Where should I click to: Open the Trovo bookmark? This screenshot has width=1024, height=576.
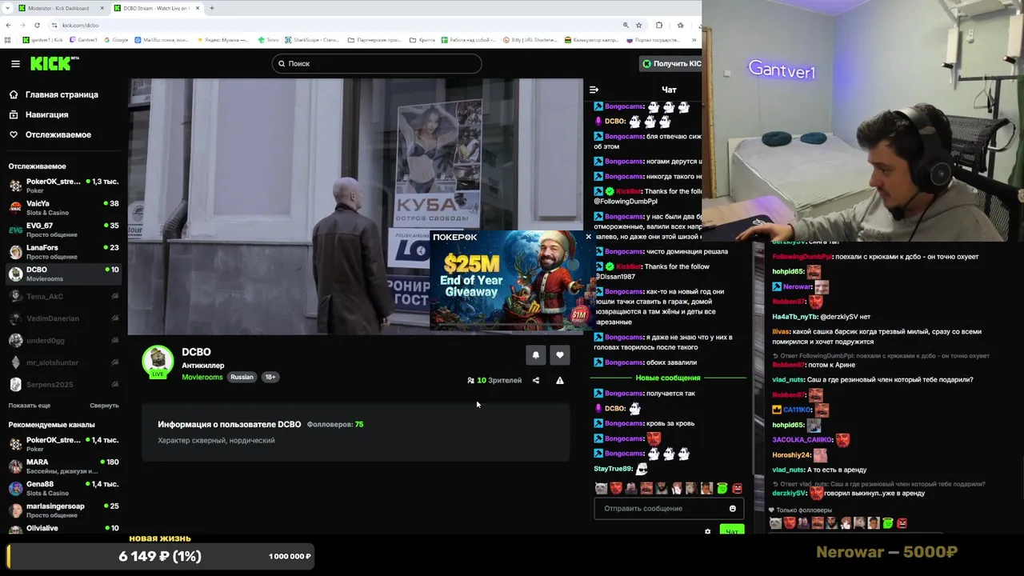(x=269, y=40)
